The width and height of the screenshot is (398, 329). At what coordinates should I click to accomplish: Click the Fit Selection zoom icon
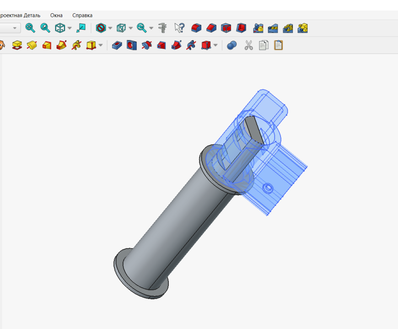click(45, 28)
